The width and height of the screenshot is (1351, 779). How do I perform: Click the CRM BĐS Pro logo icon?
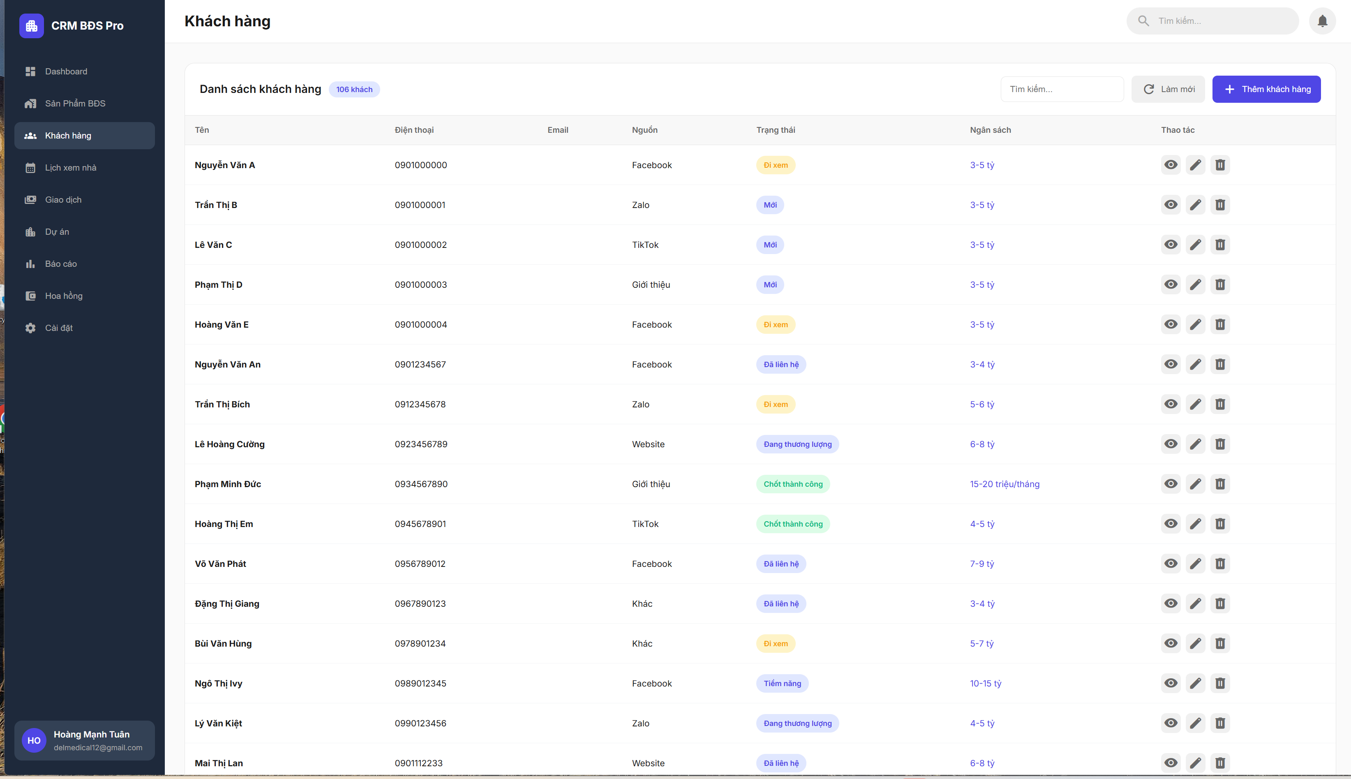[x=31, y=25]
